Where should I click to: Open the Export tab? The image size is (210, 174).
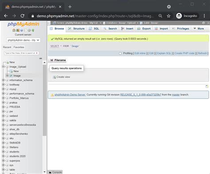144,28
